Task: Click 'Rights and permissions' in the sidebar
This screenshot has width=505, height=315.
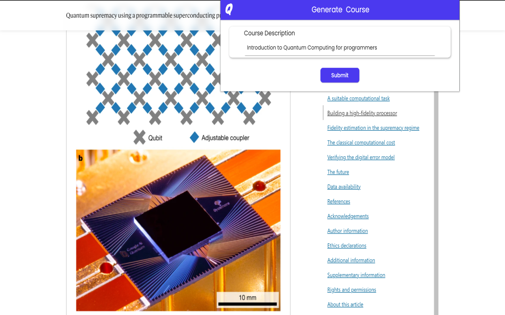Action: click(352, 289)
